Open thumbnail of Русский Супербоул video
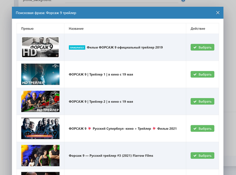 (x=40, y=128)
